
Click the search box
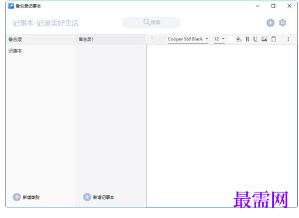tap(152, 22)
